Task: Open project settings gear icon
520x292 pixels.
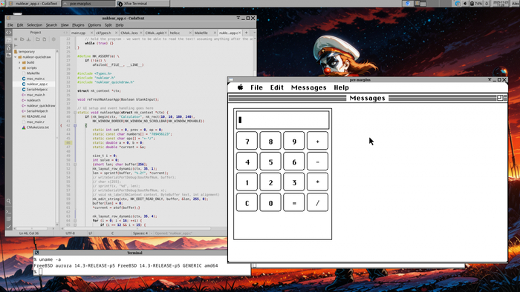Action: pos(53,39)
